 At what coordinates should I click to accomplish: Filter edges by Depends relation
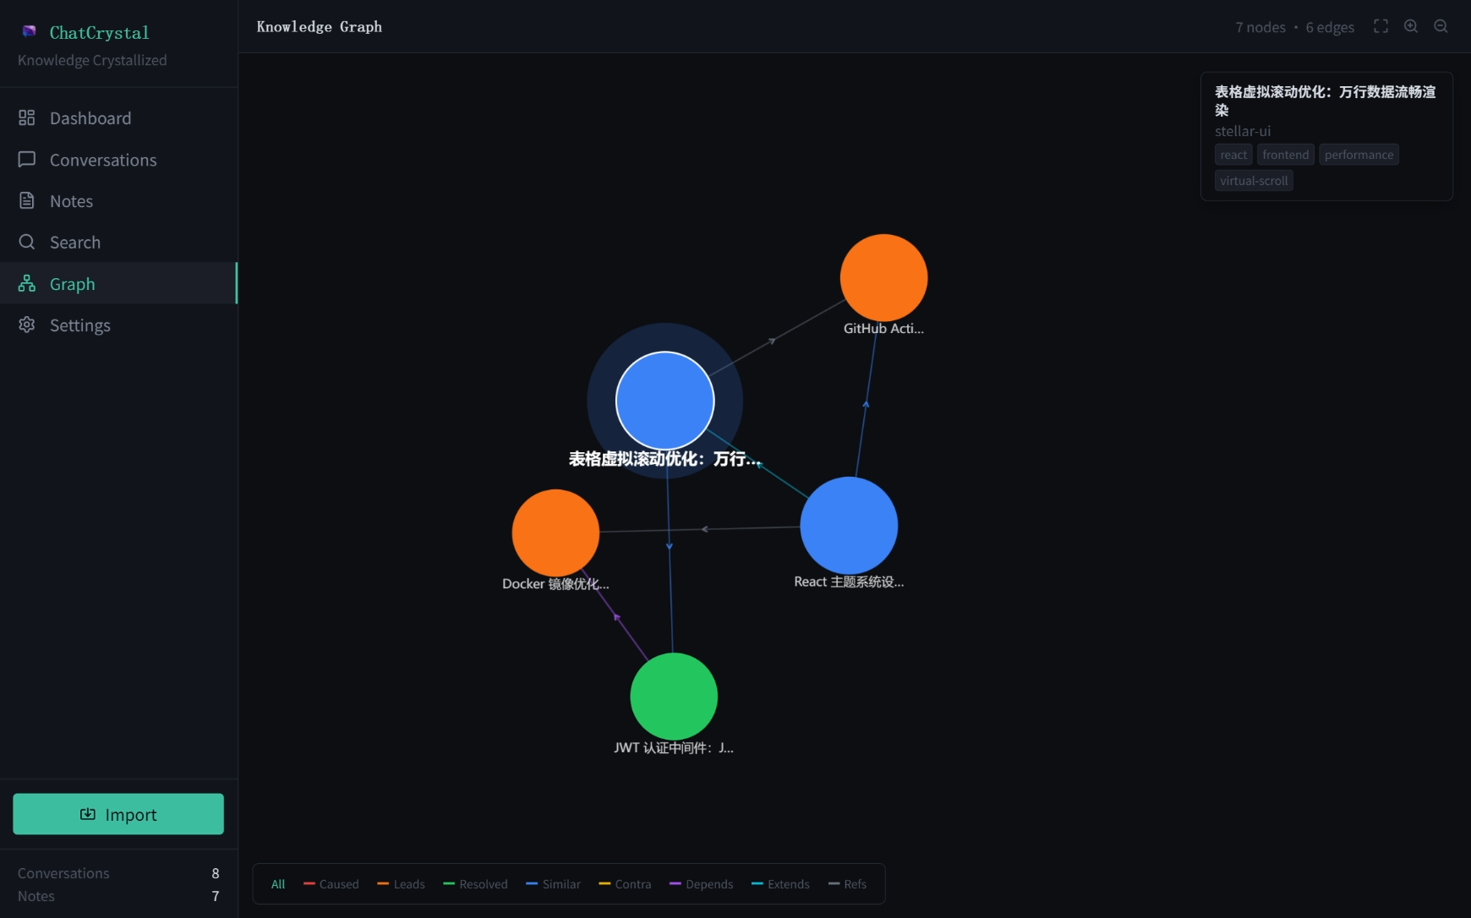[x=701, y=884]
